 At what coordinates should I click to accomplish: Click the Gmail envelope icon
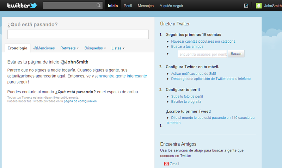coord(166,164)
